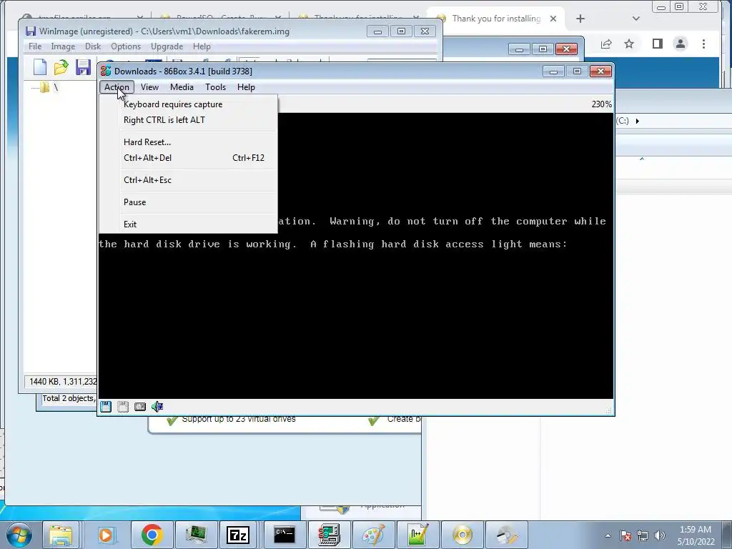This screenshot has height=549, width=732.
Task: Open Notepad++ from the taskbar
Action: [417, 535]
